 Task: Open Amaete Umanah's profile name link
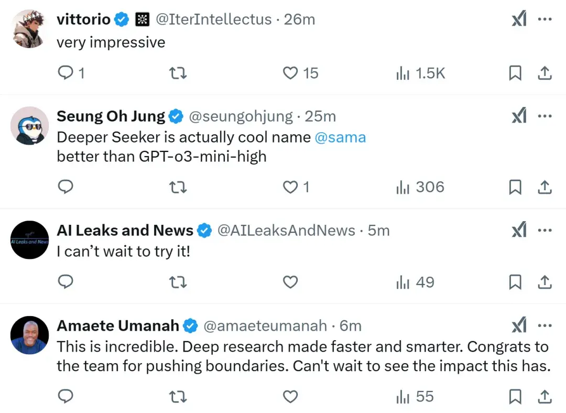point(118,325)
